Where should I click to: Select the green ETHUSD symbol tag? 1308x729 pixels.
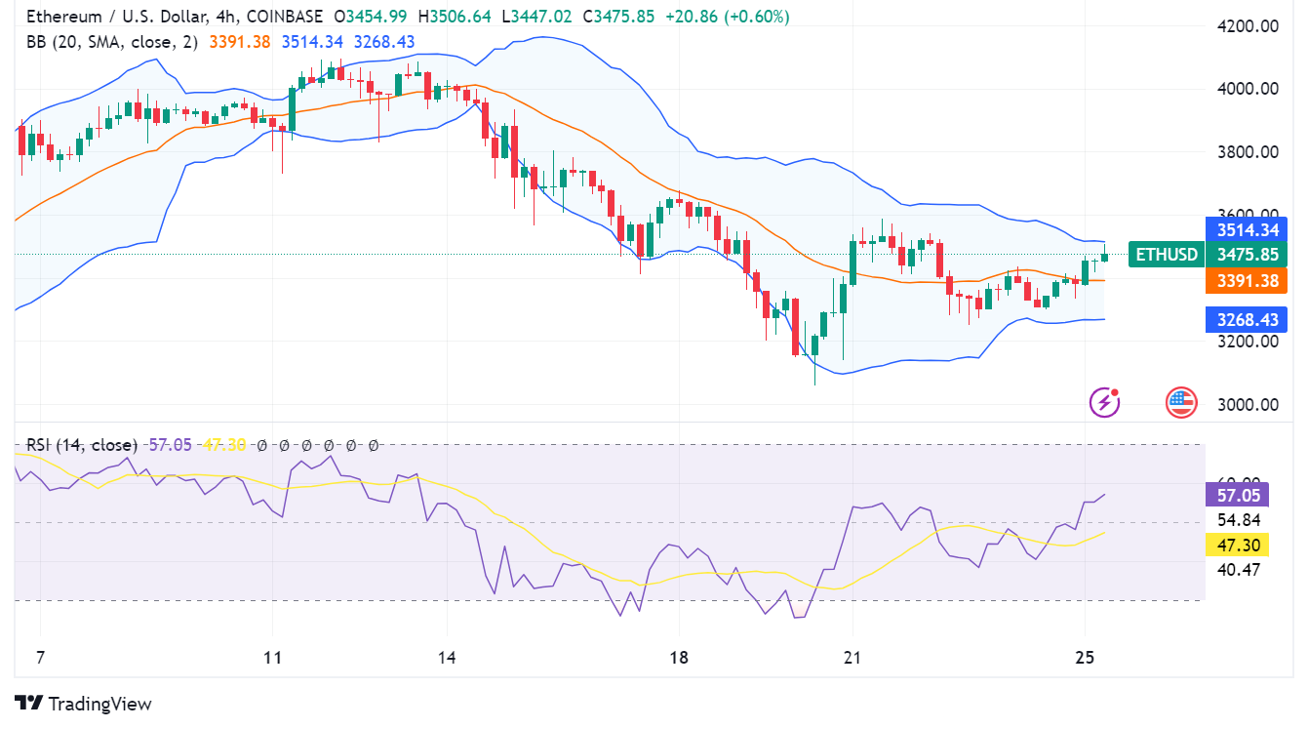pos(1164,255)
